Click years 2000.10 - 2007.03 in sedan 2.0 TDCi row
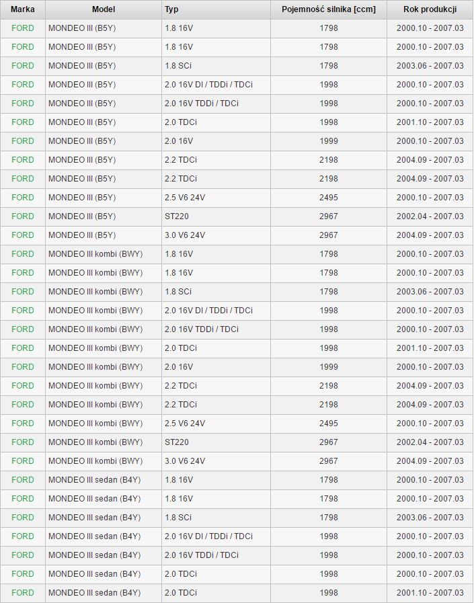This screenshot has width=474, height=603. tap(430, 574)
